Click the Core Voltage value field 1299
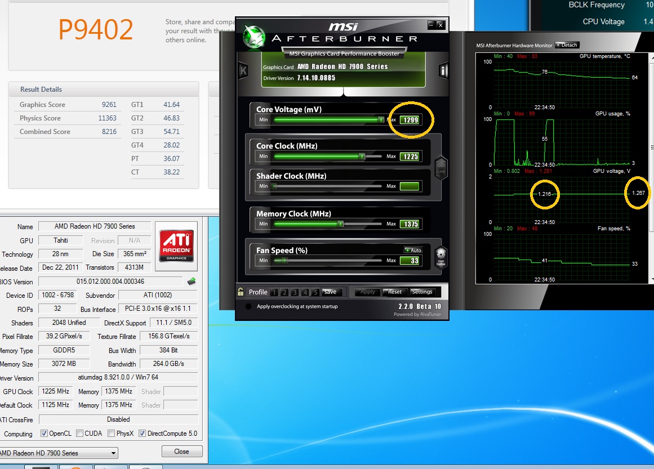654x469 pixels. pyautogui.click(x=411, y=120)
